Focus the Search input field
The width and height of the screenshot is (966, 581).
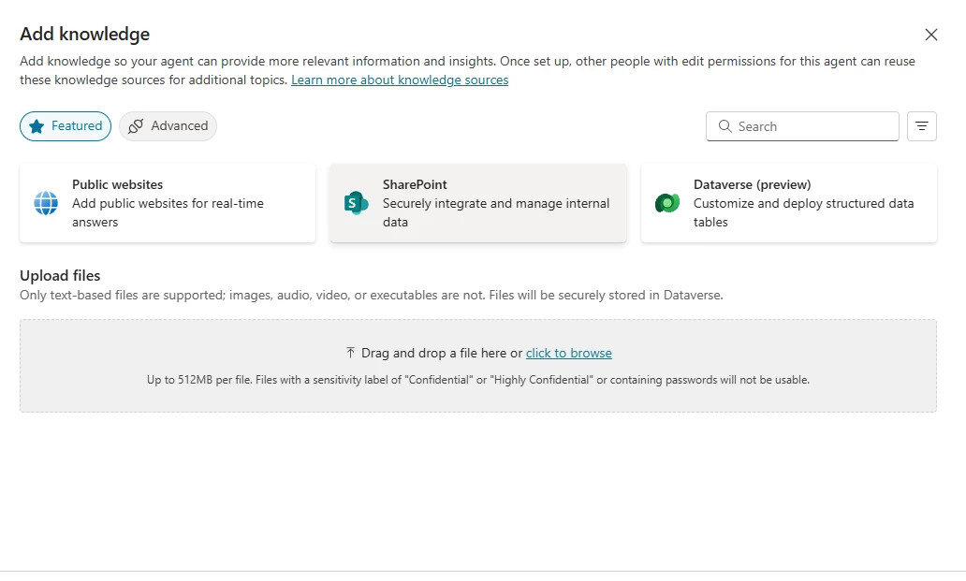802,126
